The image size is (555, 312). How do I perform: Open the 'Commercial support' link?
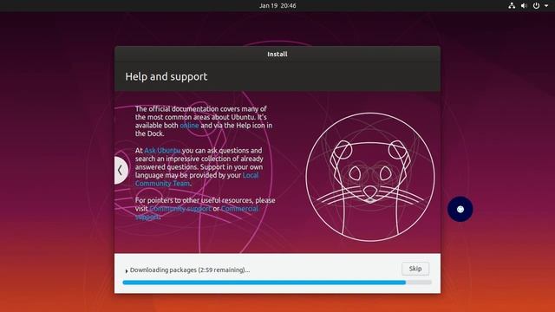click(x=239, y=208)
